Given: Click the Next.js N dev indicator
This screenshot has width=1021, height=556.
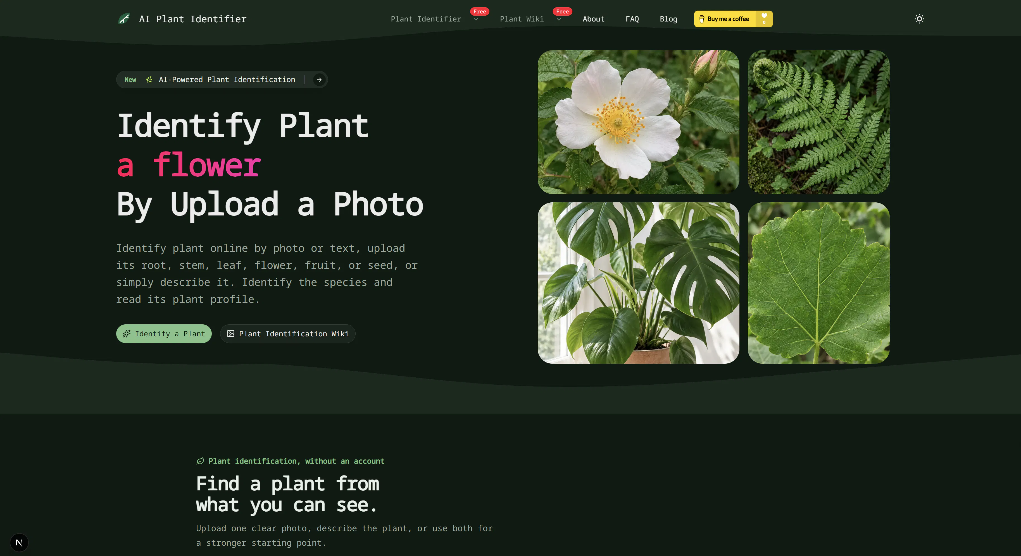Looking at the screenshot, I should point(19,542).
